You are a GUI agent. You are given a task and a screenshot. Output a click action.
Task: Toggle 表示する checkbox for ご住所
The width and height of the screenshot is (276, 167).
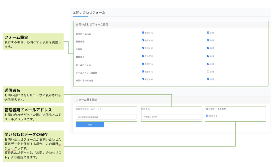click(x=143, y=48)
